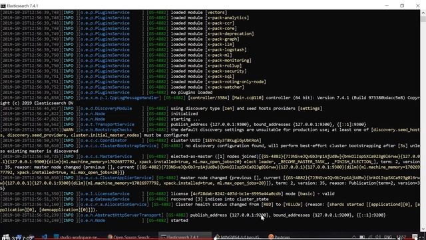Click the '[x-pack-watcher]' module text
Viewport: 426px width, 240px height.
224,87
